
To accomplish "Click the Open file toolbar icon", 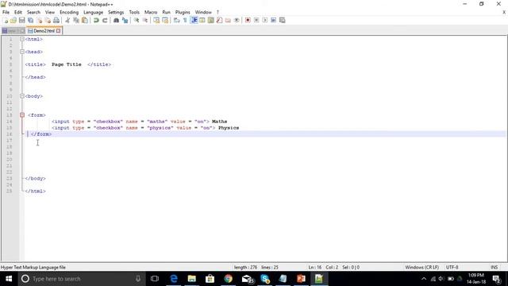I will point(13,20).
